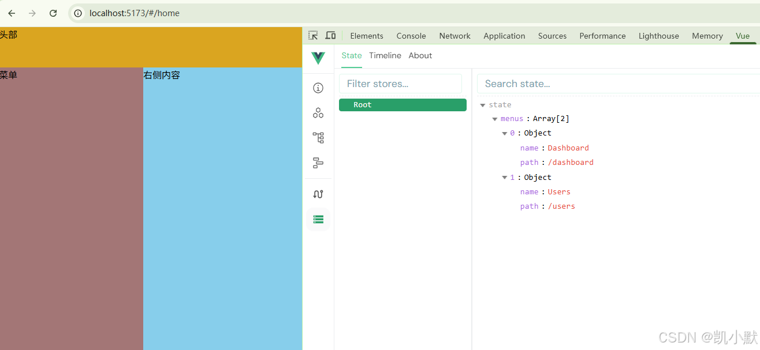The width and height of the screenshot is (760, 350).
Task: Switch to the Console devtools tab
Action: click(411, 36)
